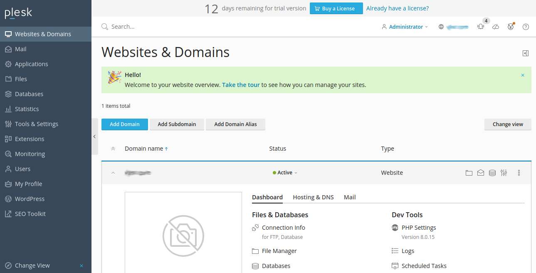Click Add Subdomain button

[x=177, y=124]
